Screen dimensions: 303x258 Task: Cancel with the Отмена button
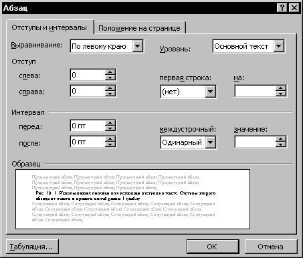271,247
